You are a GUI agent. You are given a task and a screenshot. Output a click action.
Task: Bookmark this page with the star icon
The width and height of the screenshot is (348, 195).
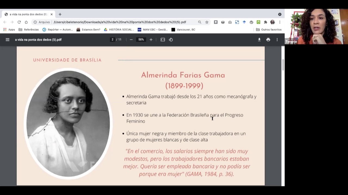tap(207, 22)
